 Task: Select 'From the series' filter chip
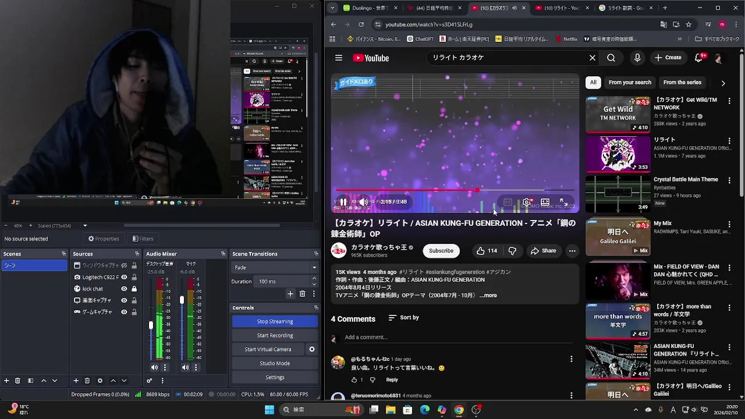(682, 83)
